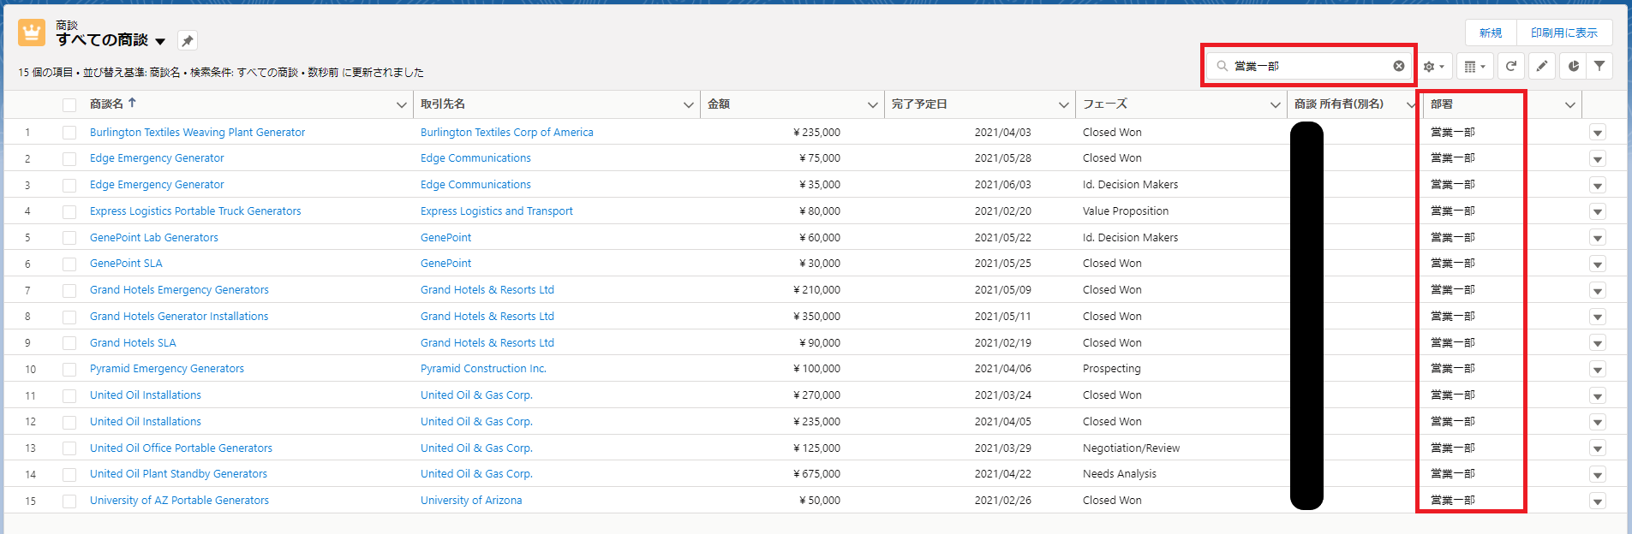The width and height of the screenshot is (1632, 534).
Task: Clear the list search text
Action: tap(1399, 66)
